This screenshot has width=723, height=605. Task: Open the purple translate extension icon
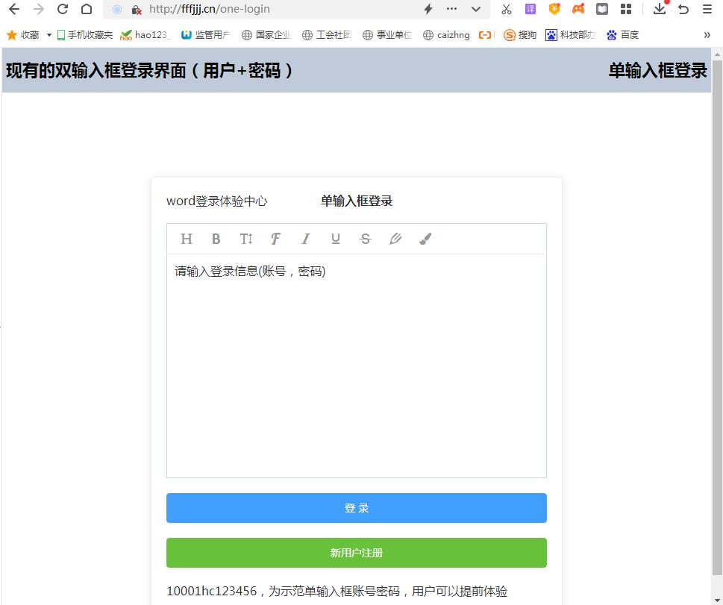(530, 9)
